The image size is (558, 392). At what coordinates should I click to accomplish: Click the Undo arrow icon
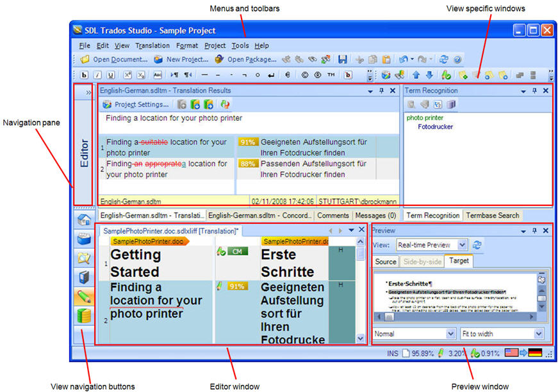pos(403,59)
